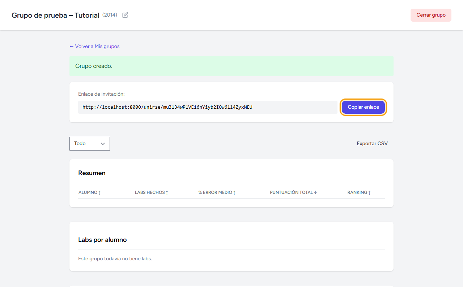Open the Todo filter dropdown
This screenshot has width=463, height=287.
pyautogui.click(x=90, y=144)
